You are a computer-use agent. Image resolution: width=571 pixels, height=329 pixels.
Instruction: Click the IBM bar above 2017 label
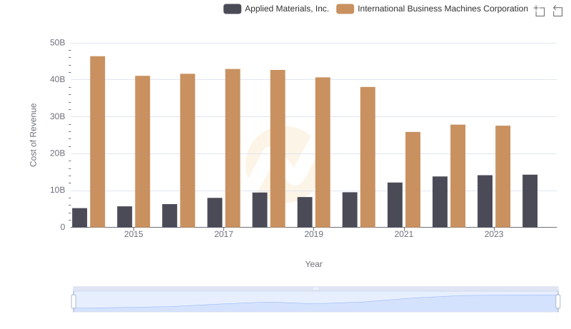click(233, 148)
